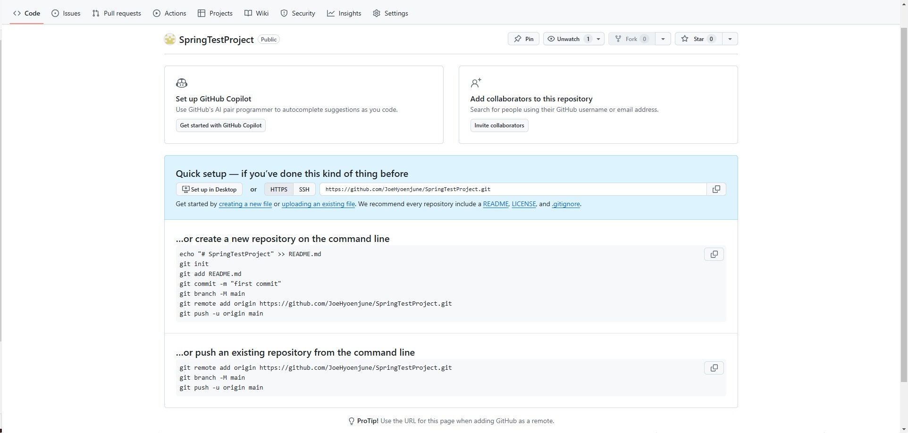This screenshot has height=433, width=908.
Task: Click the add collaborators person icon
Action: pos(476,83)
